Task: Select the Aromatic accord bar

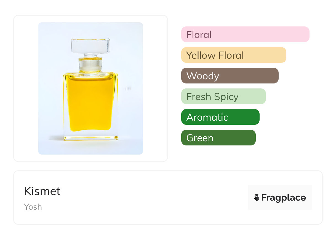Action: 220,117
